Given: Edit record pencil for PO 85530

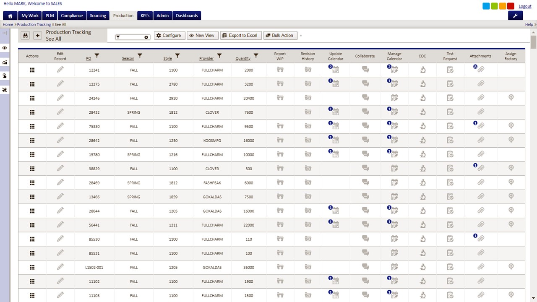Looking at the screenshot, I should pos(60,239).
